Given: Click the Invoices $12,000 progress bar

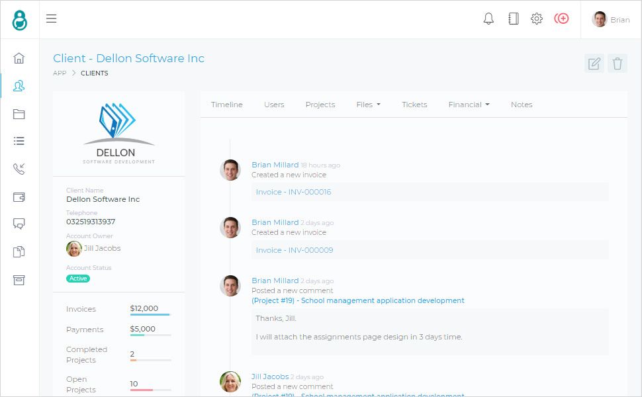Looking at the screenshot, I should 150,314.
